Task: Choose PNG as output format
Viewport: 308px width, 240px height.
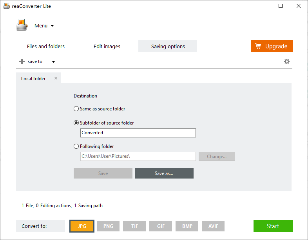Action: 108,226
